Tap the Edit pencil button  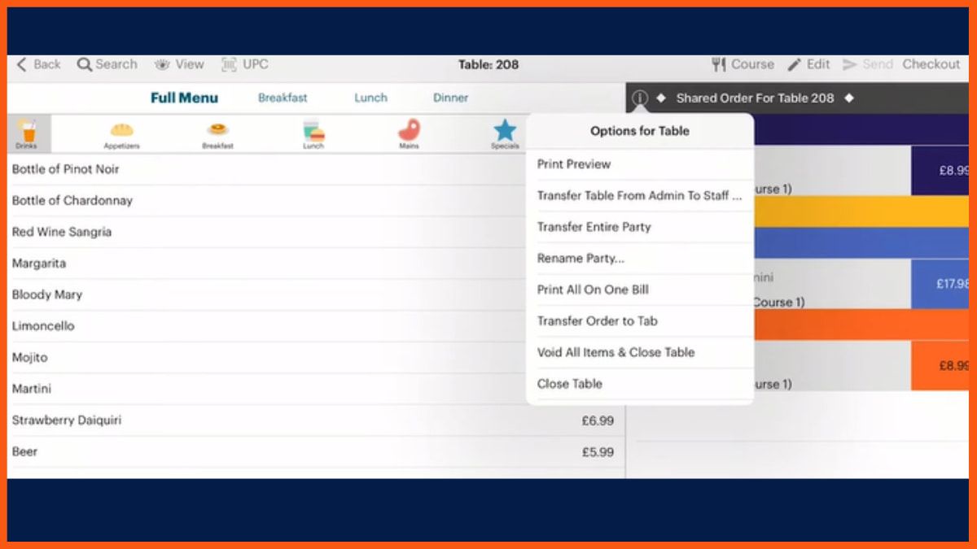click(x=808, y=64)
